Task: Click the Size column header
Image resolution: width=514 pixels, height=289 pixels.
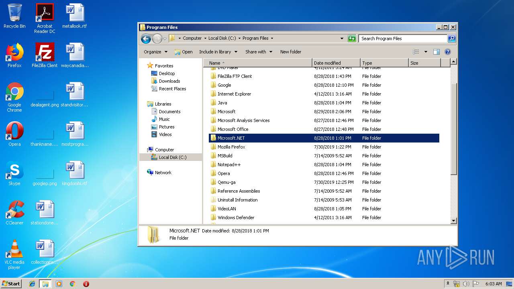Action: (424, 63)
